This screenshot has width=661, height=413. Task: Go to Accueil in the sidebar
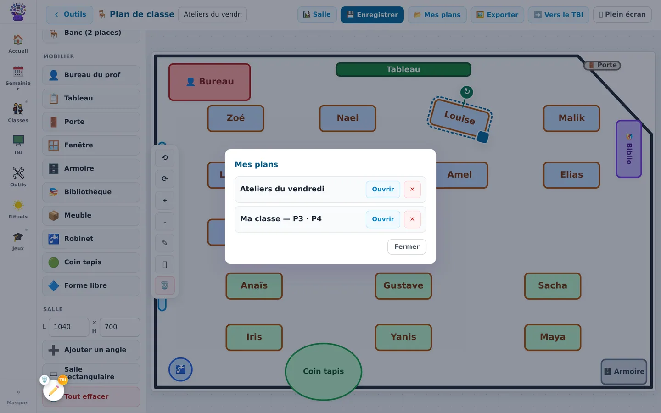pyautogui.click(x=18, y=44)
